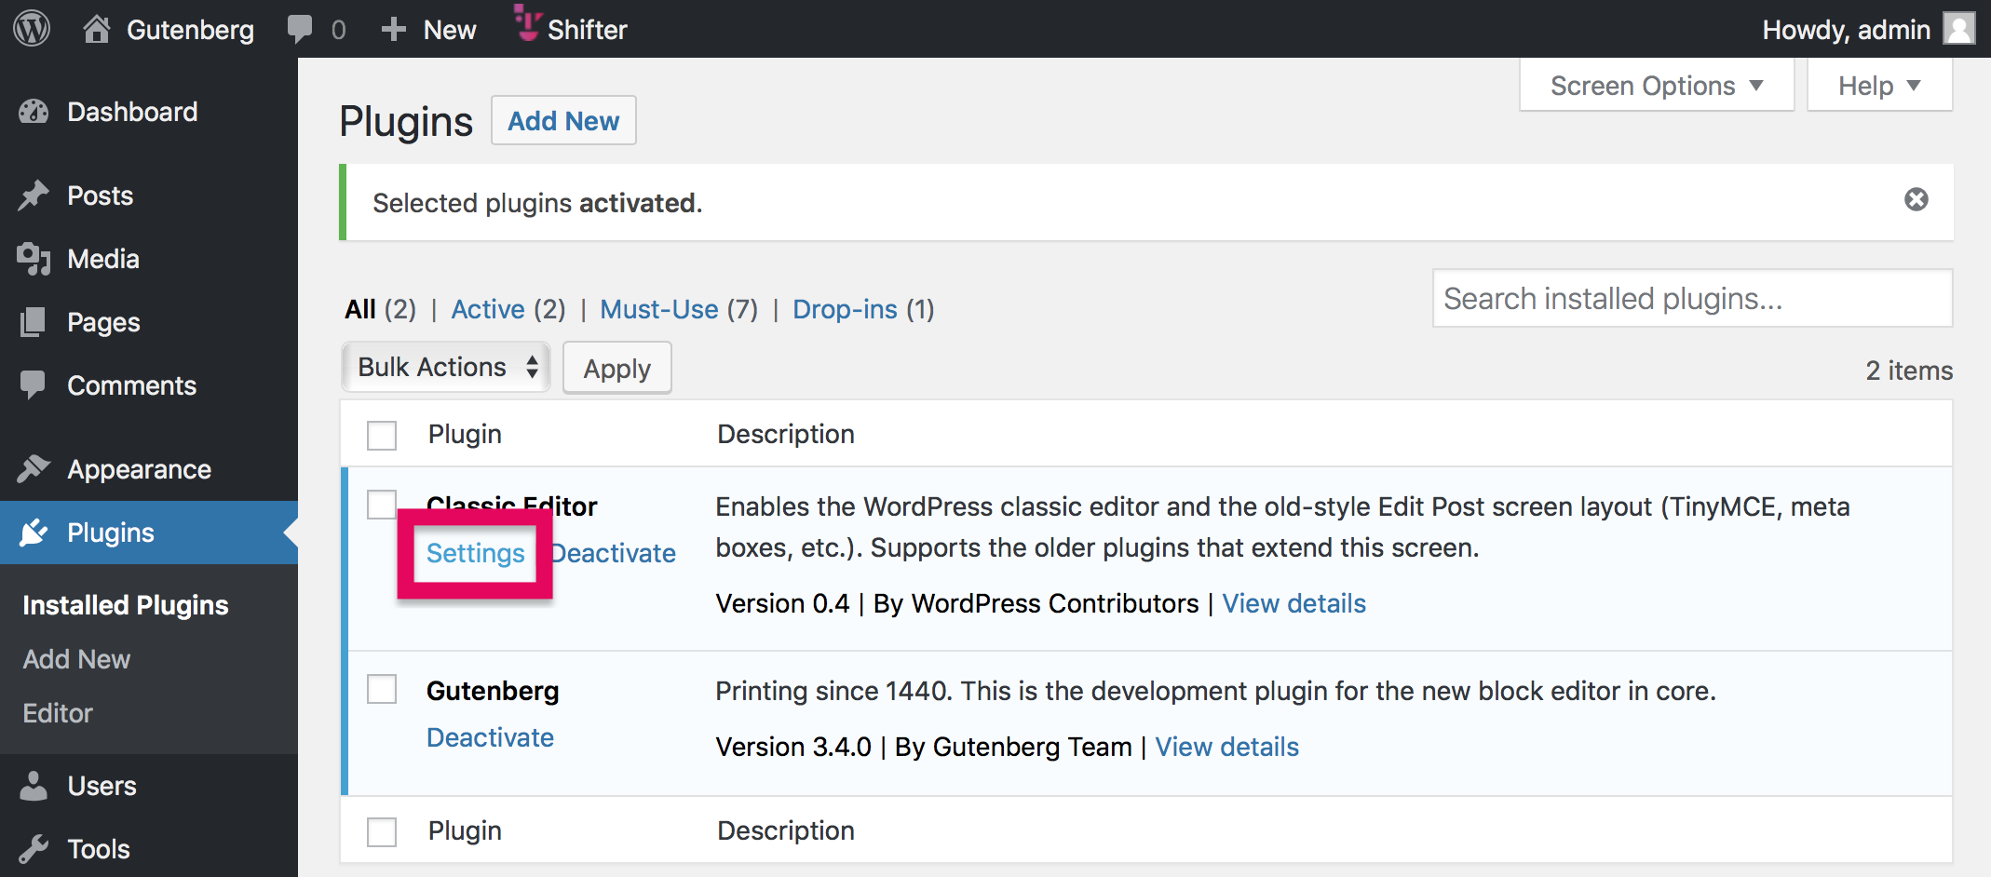Click the Apply button

click(616, 369)
